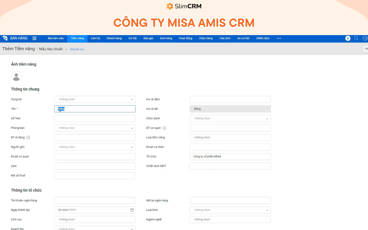The height and width of the screenshot is (230, 368).
Task: Click inside the Email cơ quan input field
Action: (95, 156)
